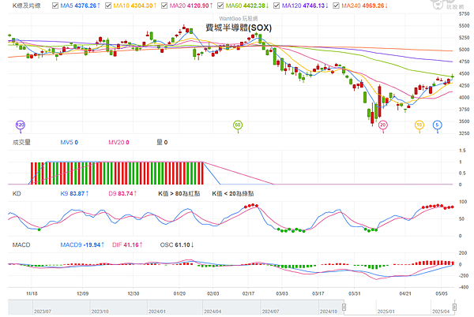Grab the left handle of range navigator
The width and height of the screenshot is (474, 317).
[x=344, y=307]
